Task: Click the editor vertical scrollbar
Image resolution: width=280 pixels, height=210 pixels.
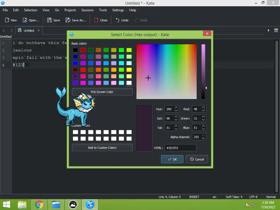Action: click(x=277, y=116)
